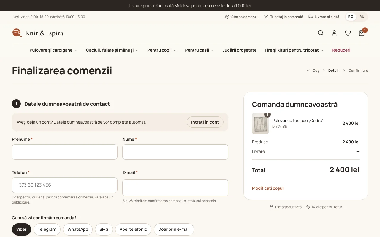Click the Modificați coșul link
This screenshot has height=237, width=380.
point(268,188)
